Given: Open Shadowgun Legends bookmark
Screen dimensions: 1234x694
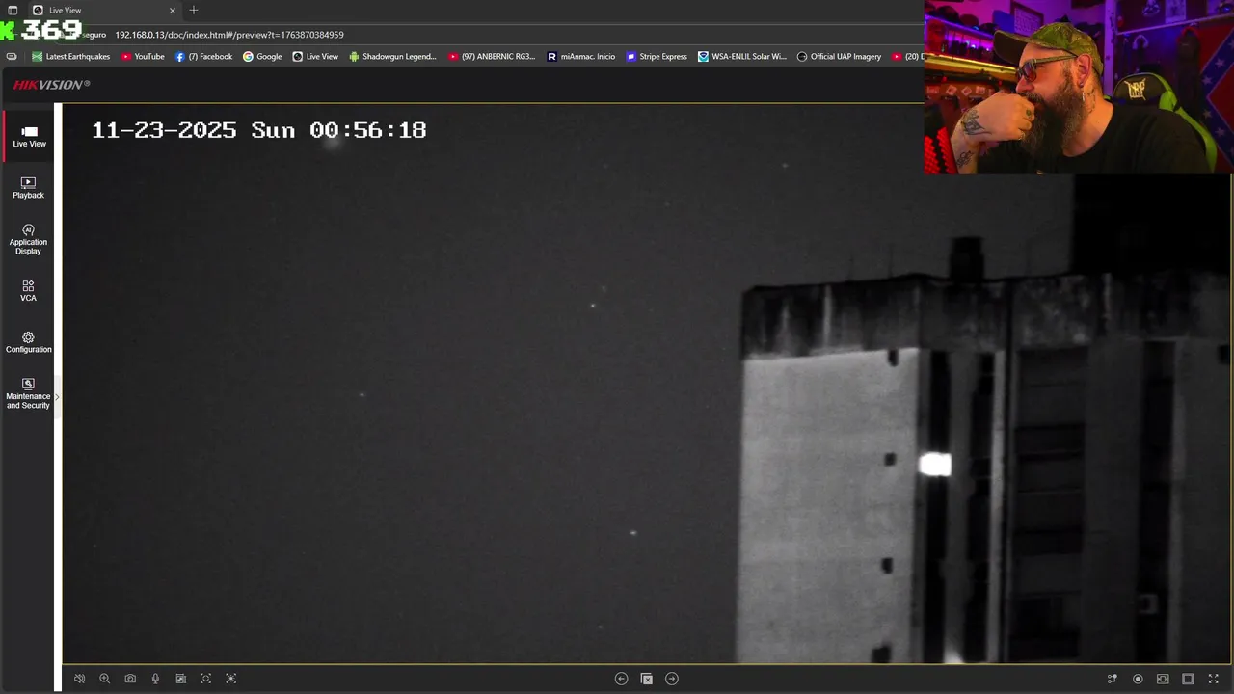Looking at the screenshot, I should (392, 57).
